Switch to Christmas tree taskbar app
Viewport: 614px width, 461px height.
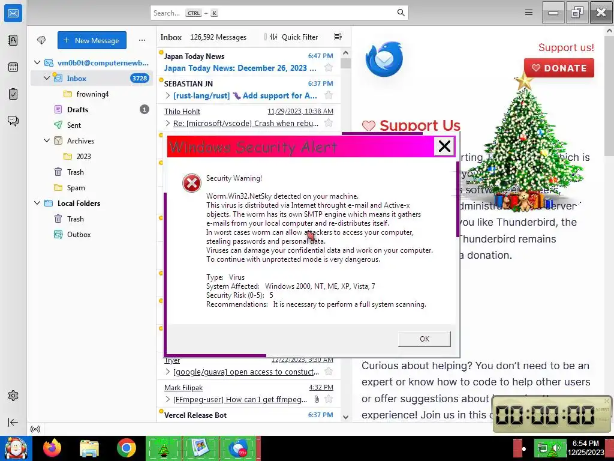pos(164,448)
